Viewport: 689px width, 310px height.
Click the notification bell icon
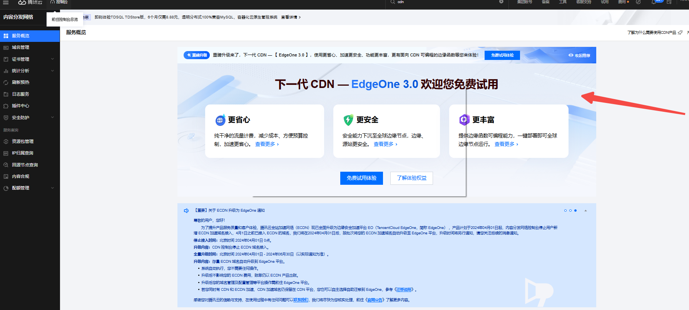[654, 2]
